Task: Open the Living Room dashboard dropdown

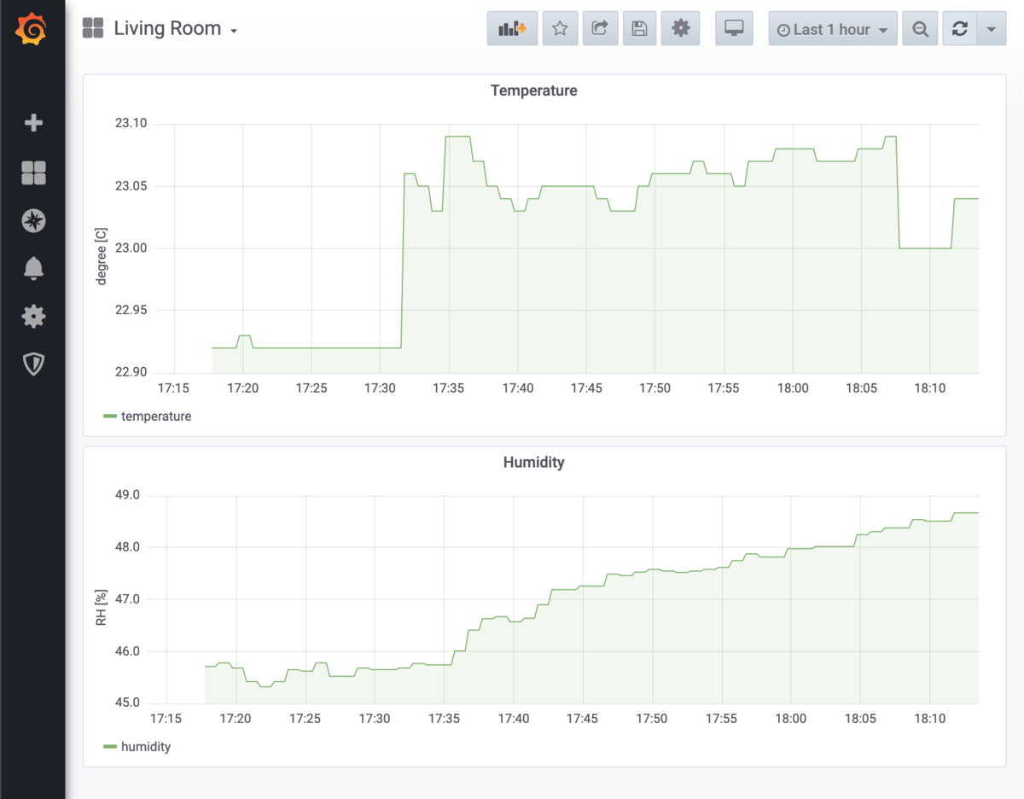Action: point(176,29)
